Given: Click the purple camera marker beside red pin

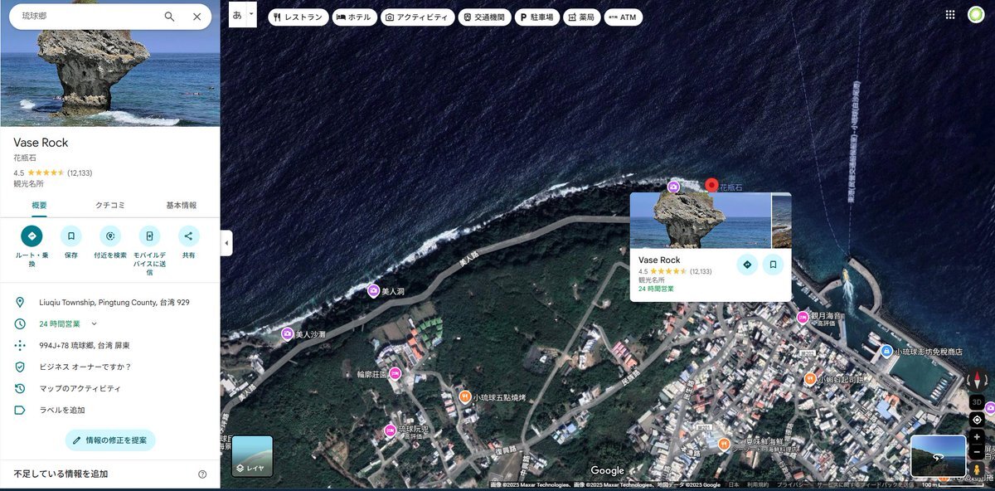Looking at the screenshot, I should (x=673, y=187).
